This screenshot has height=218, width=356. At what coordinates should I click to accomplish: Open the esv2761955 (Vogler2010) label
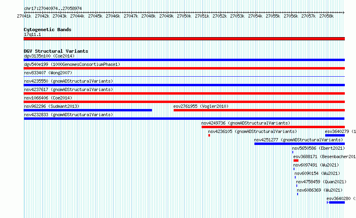click(201, 106)
